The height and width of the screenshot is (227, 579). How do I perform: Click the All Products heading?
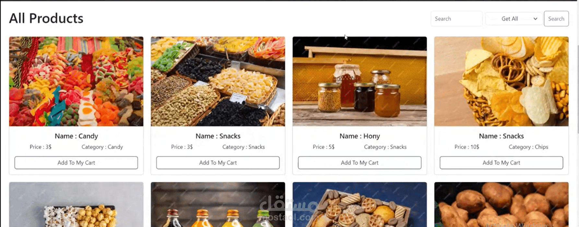[46, 18]
